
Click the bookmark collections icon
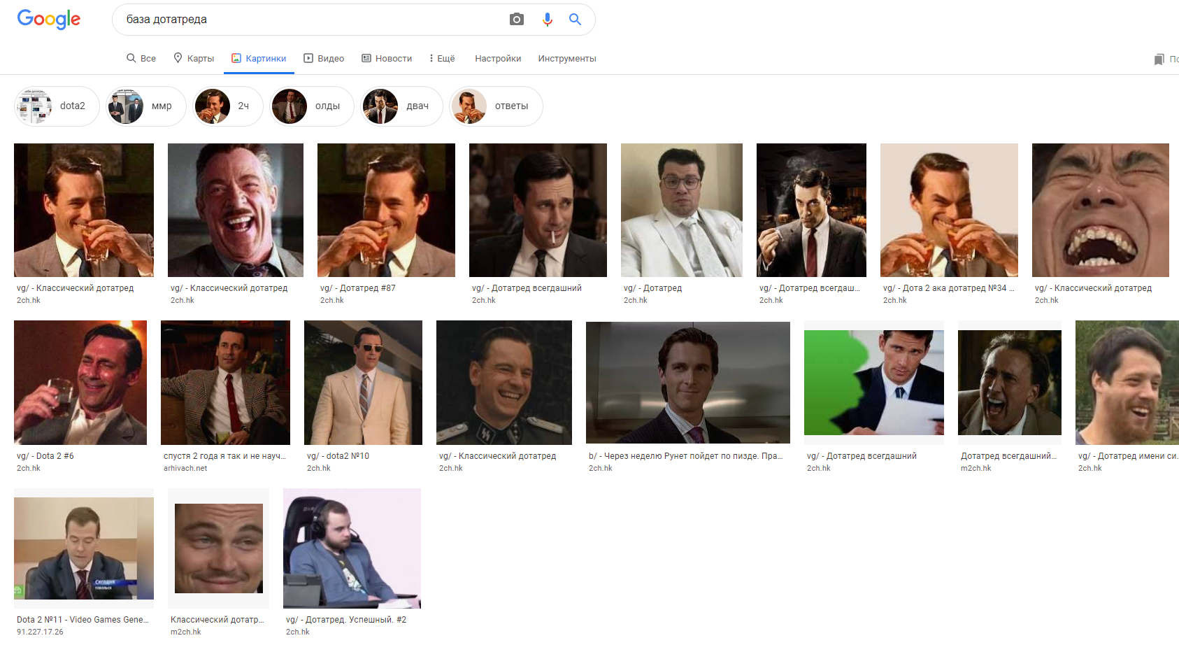click(x=1159, y=59)
